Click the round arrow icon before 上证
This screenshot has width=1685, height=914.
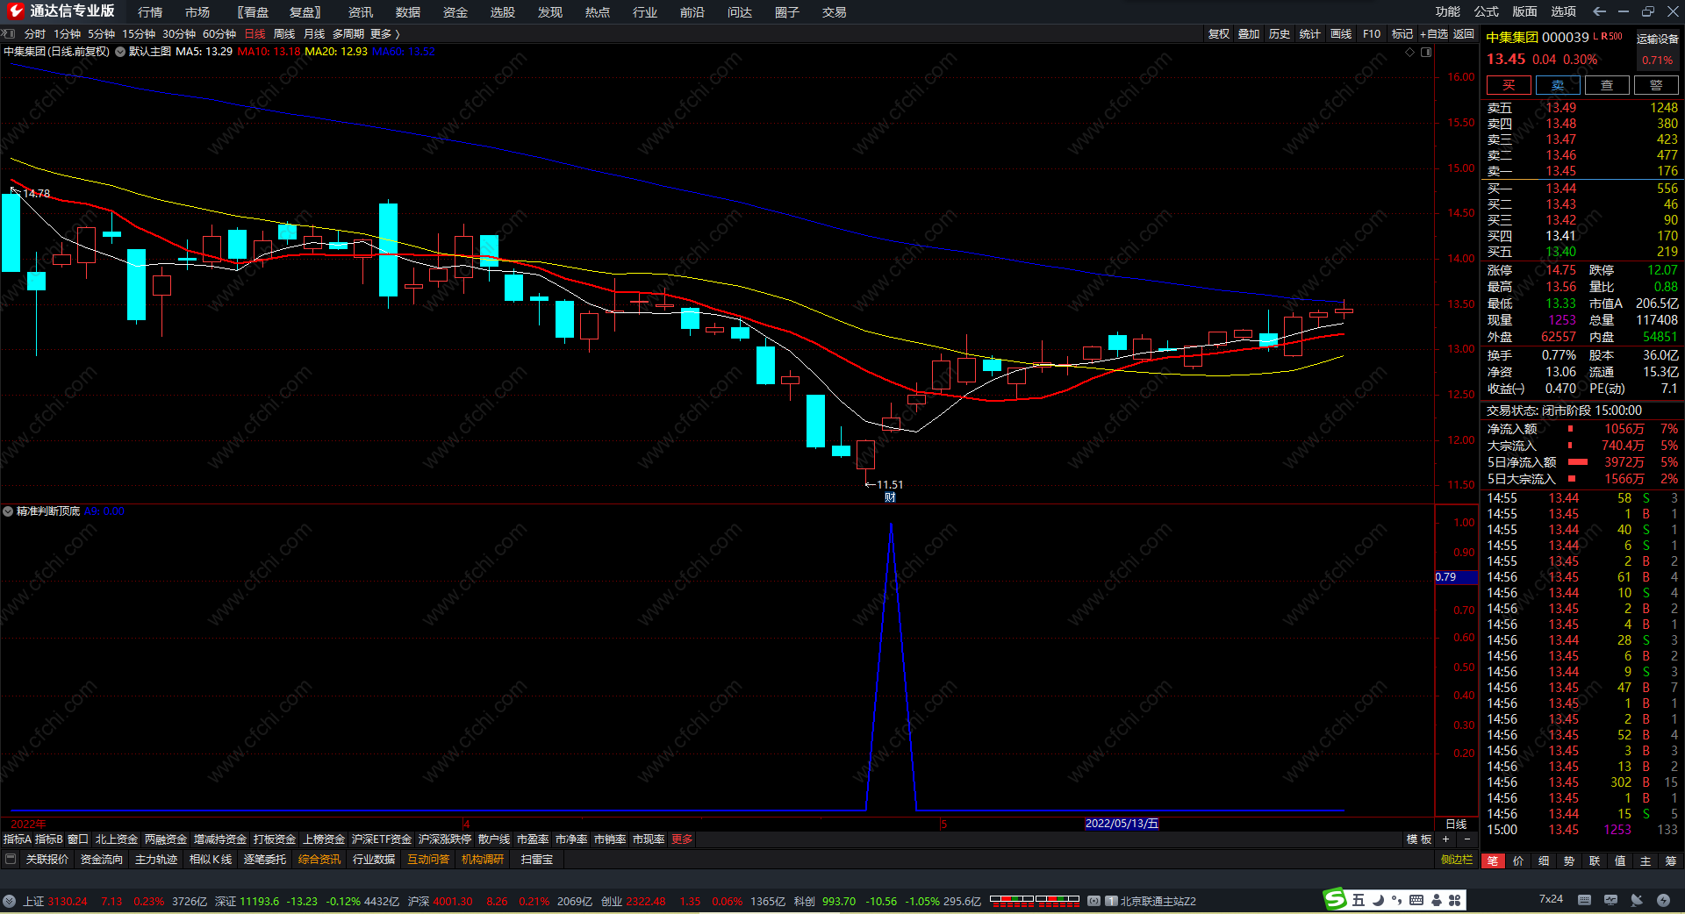[x=9, y=901]
